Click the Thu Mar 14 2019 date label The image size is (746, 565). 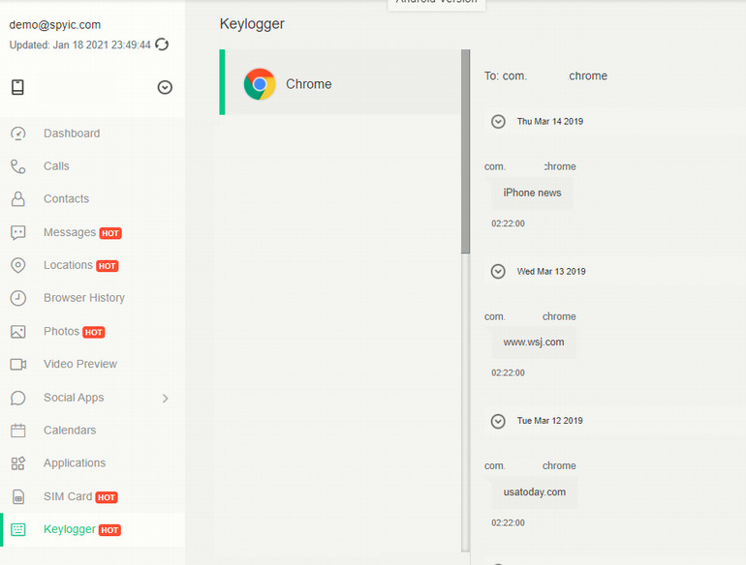click(550, 122)
